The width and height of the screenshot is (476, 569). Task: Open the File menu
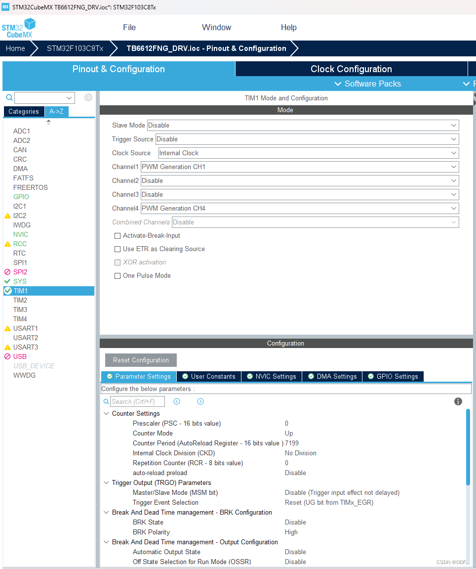pos(129,27)
